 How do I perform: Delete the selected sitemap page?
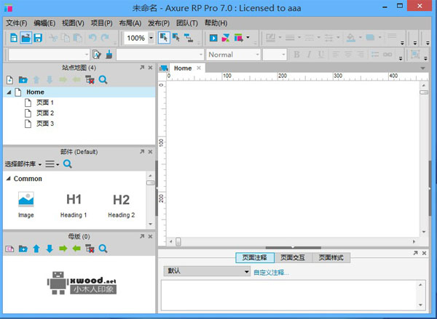click(x=90, y=80)
